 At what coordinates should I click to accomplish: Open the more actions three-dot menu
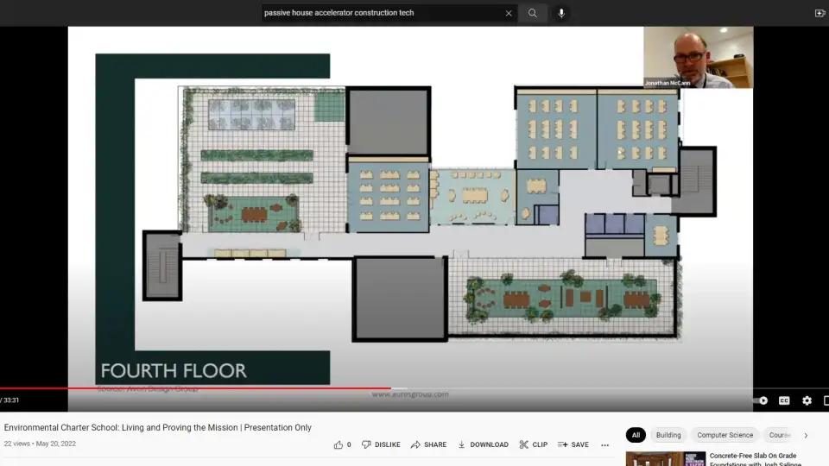tap(604, 445)
